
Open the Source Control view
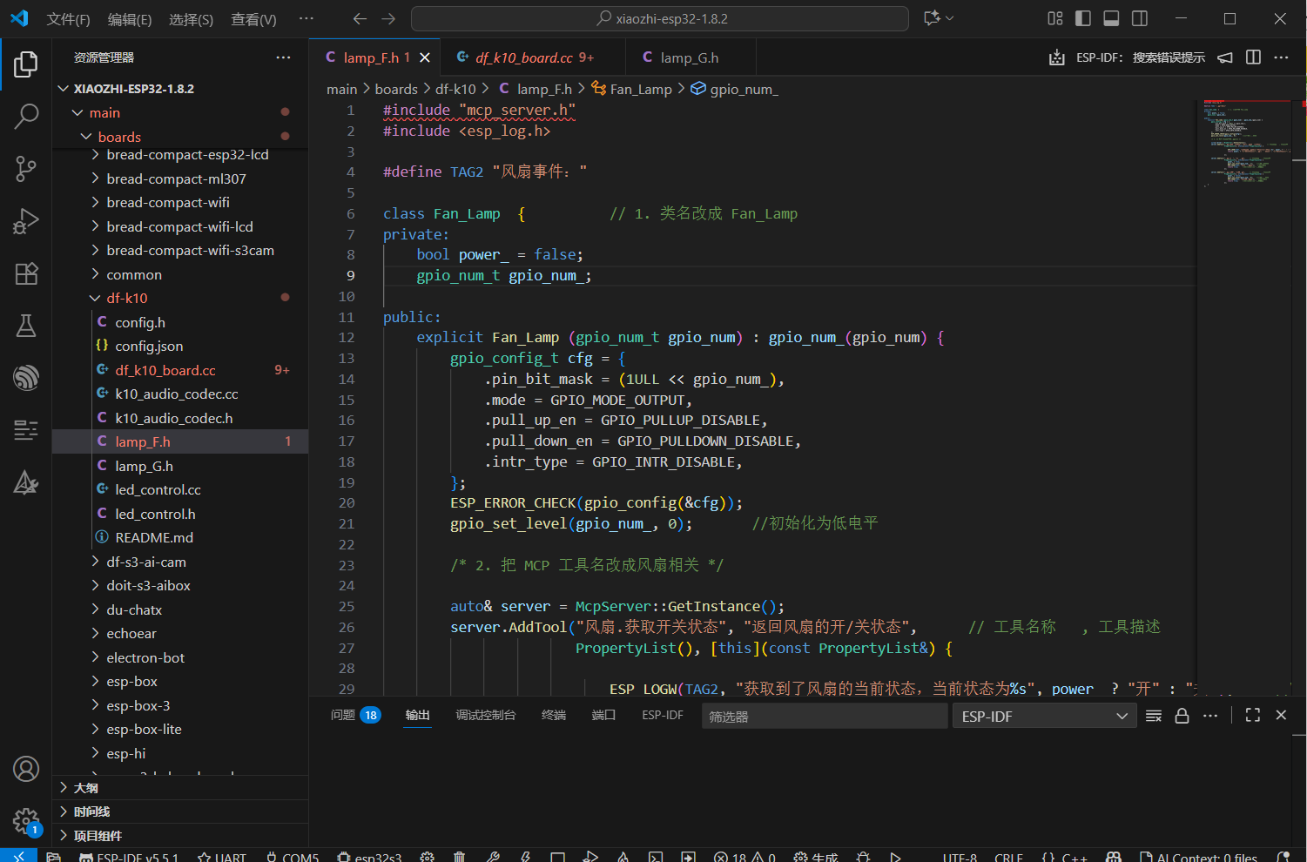click(x=26, y=168)
